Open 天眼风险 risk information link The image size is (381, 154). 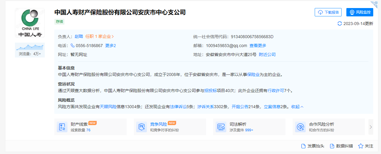tap(108, 107)
